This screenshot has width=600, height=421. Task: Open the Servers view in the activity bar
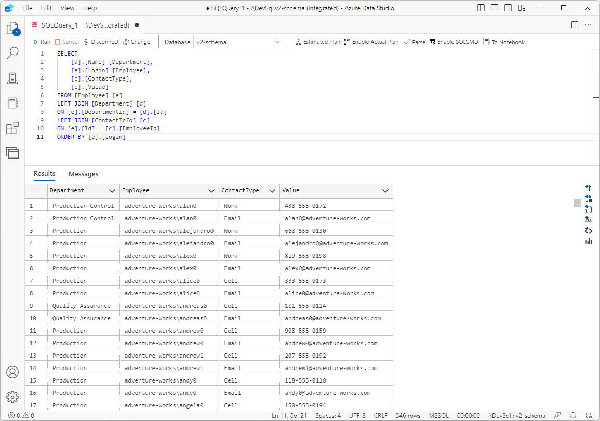(12, 78)
